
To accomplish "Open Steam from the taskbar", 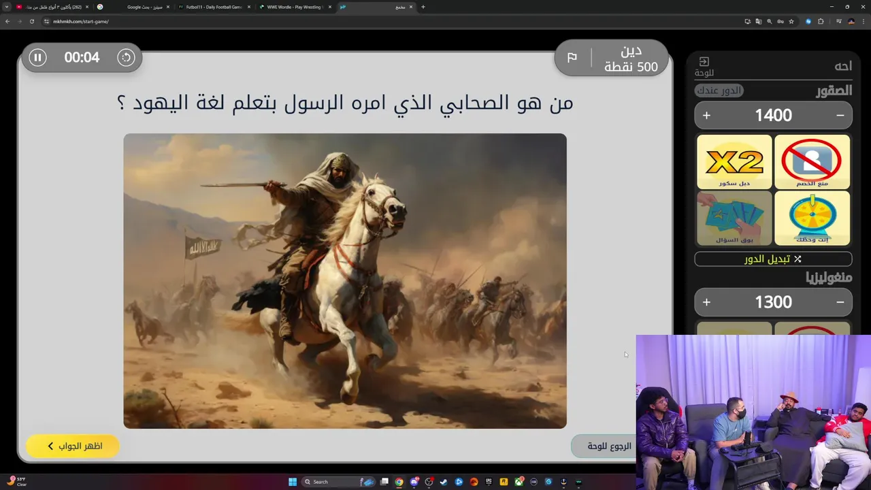I will coord(444,482).
